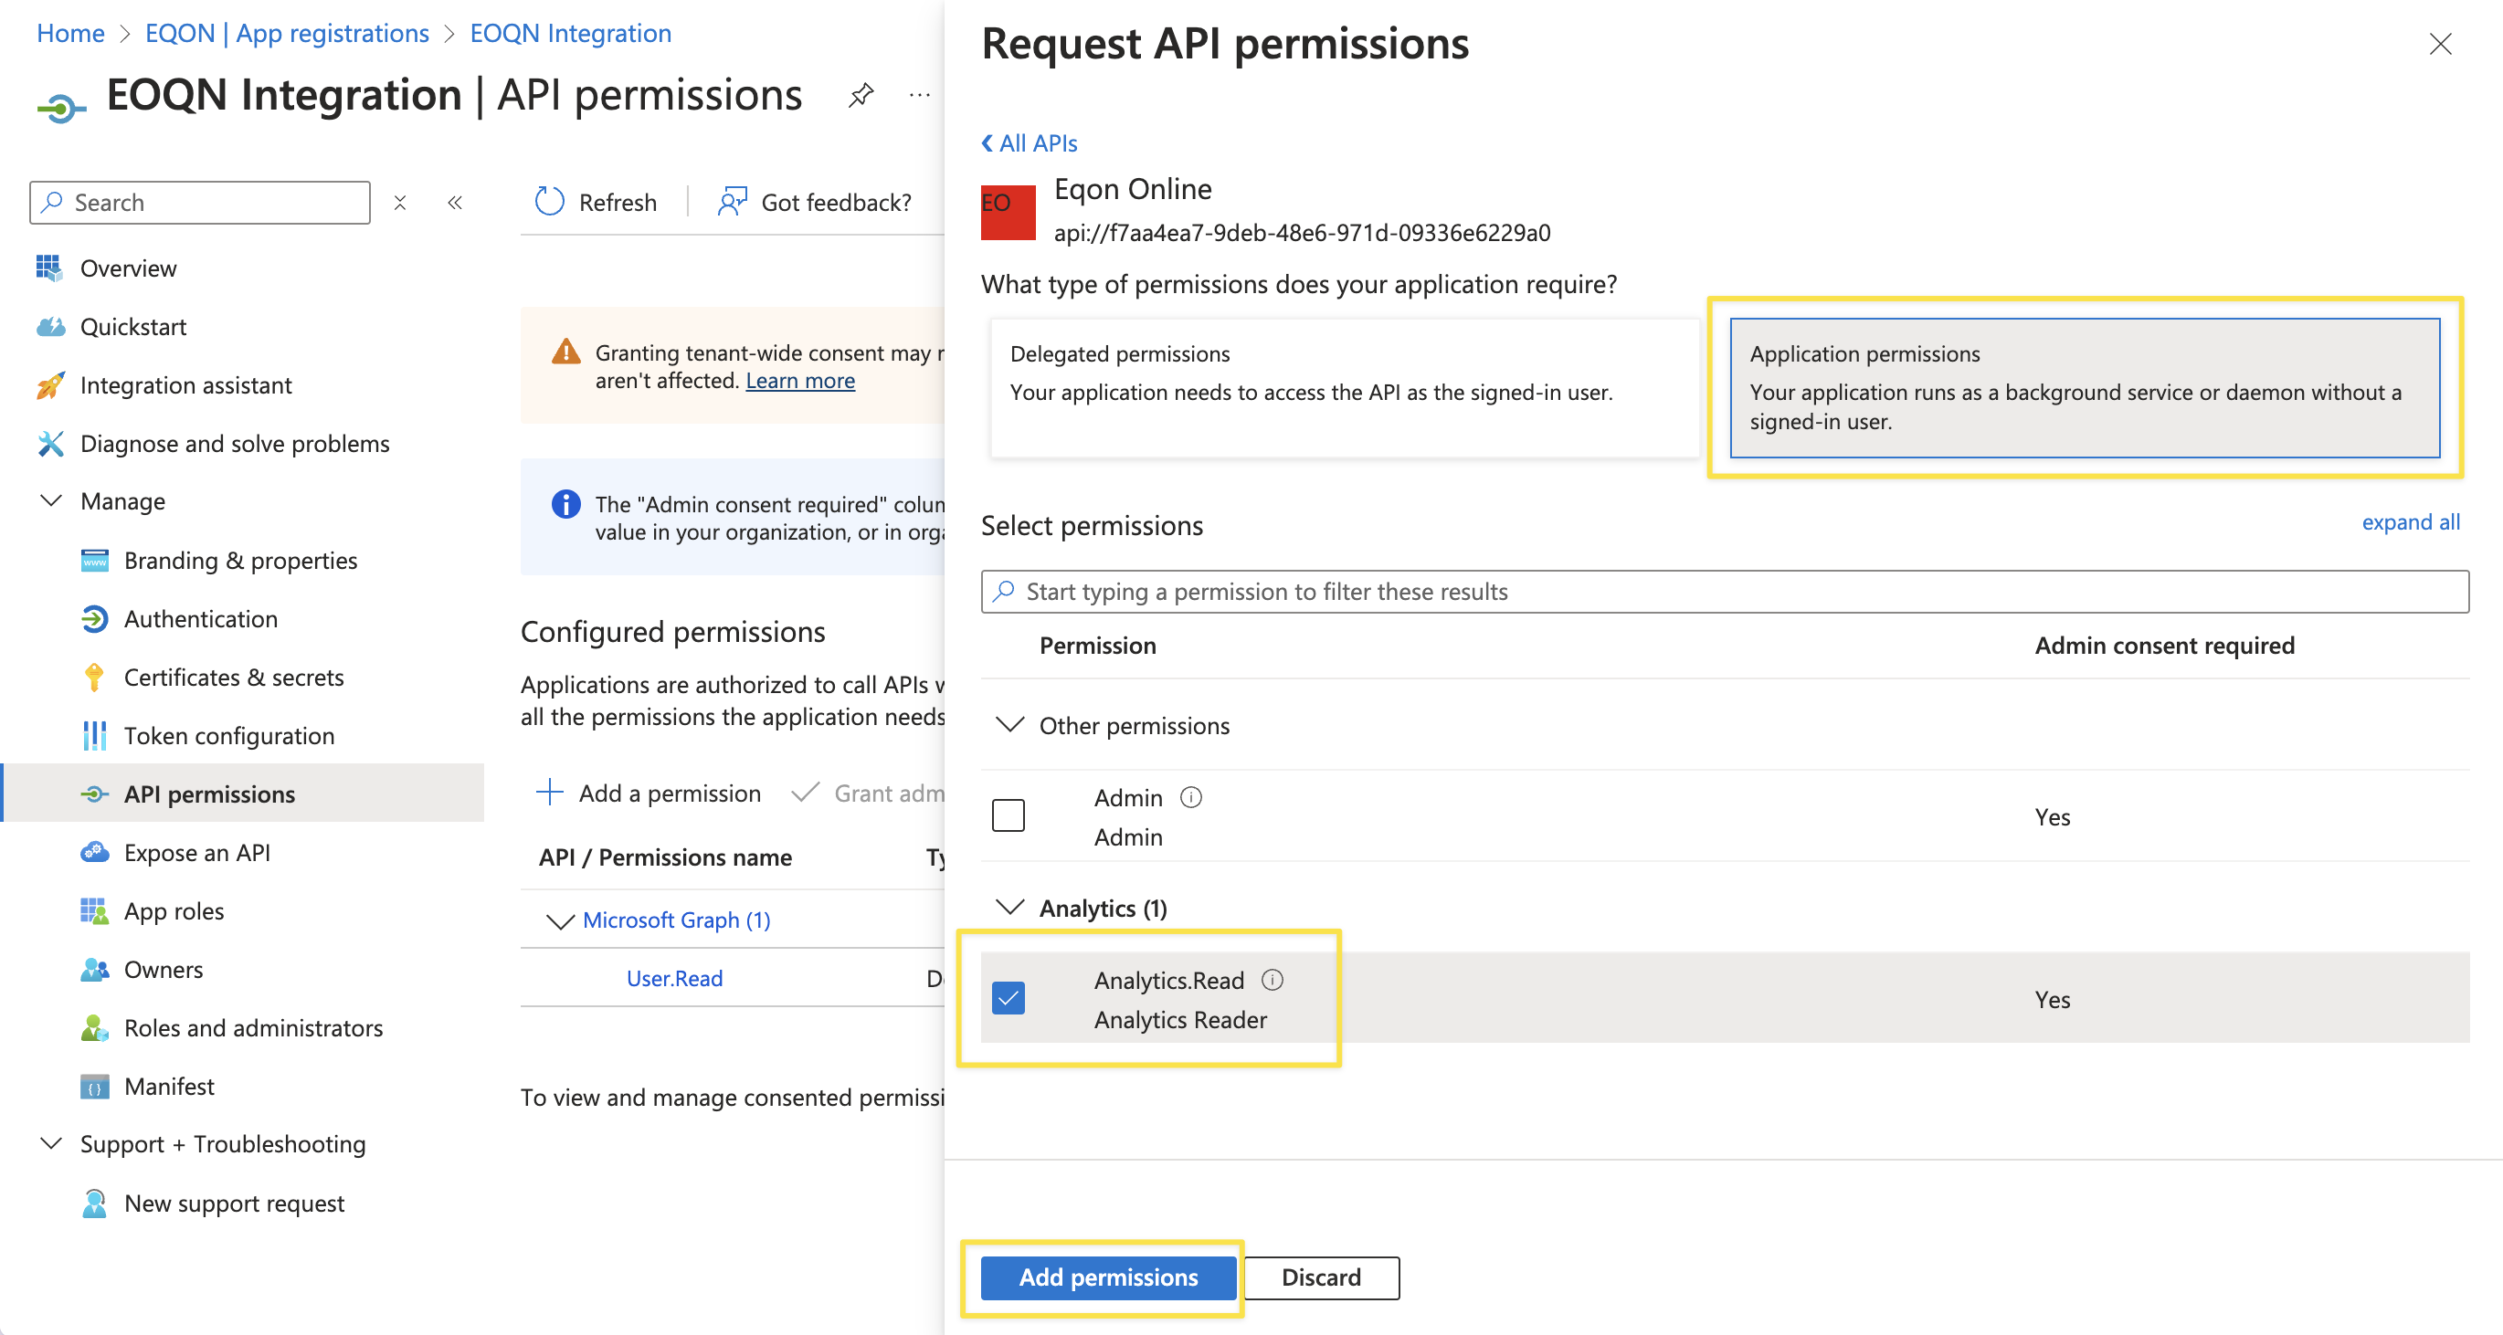This screenshot has height=1335, width=2503.
Task: Open the Learn more link
Action: point(799,381)
